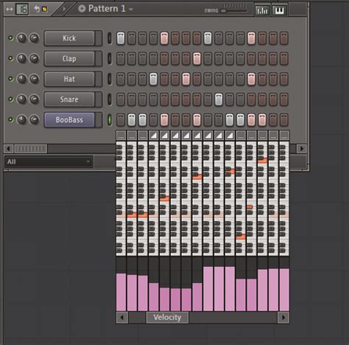This screenshot has height=345, width=349.
Task: Toggle the slide triangle above the eighth keyboard column
Action: pyautogui.click(x=197, y=136)
